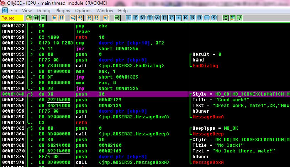Click the Title = "No luck!" comment
The height and width of the screenshot is (167, 290).
[x=218, y=145]
